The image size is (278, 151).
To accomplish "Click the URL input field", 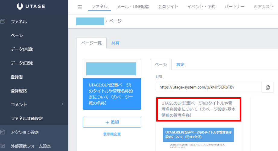I will pos(208,87).
